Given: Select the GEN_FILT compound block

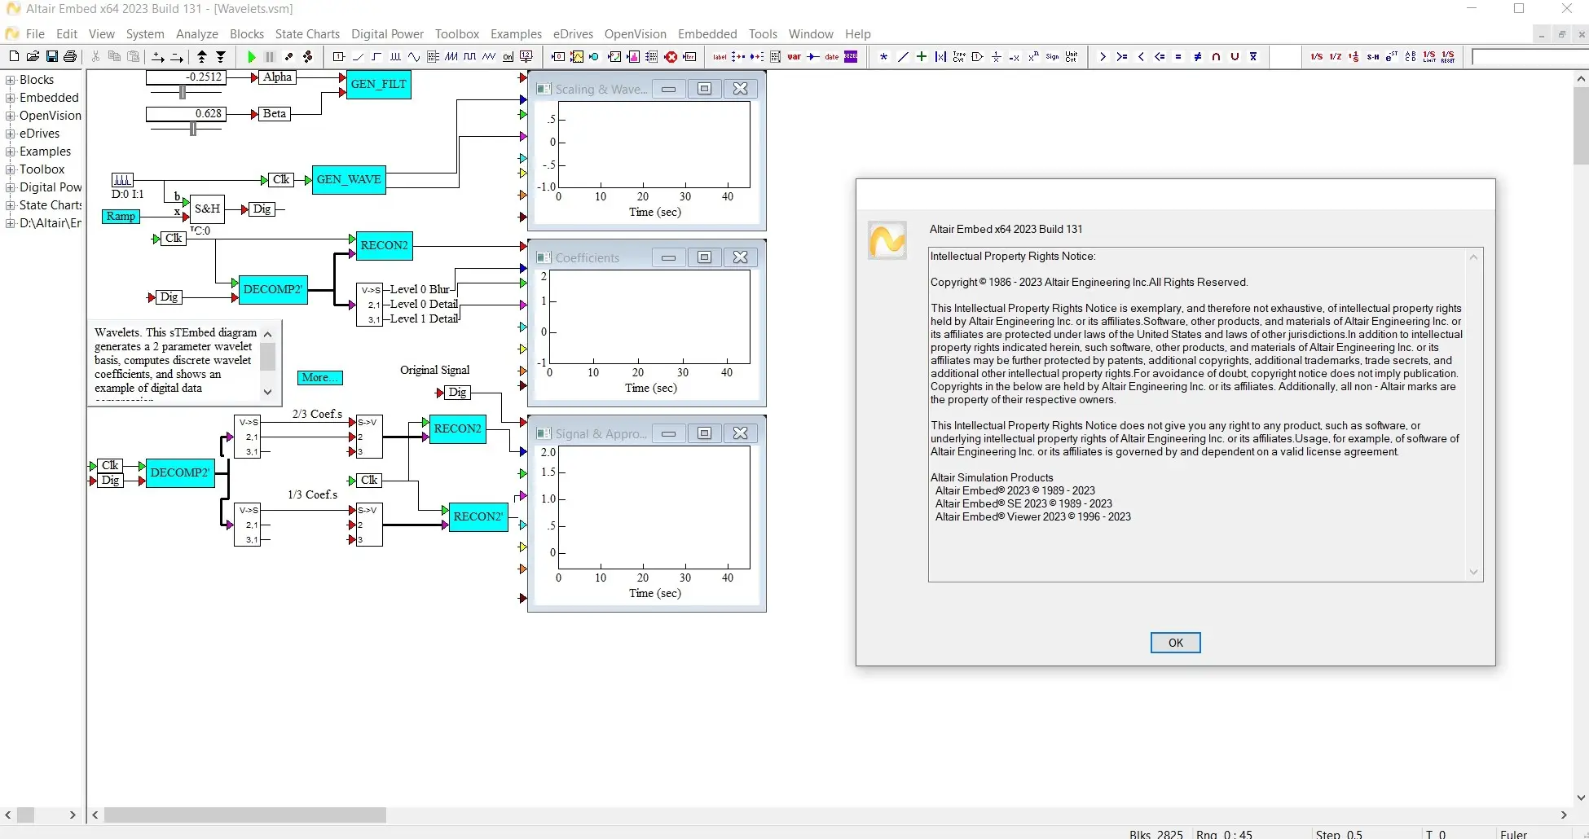Looking at the screenshot, I should [x=379, y=84].
